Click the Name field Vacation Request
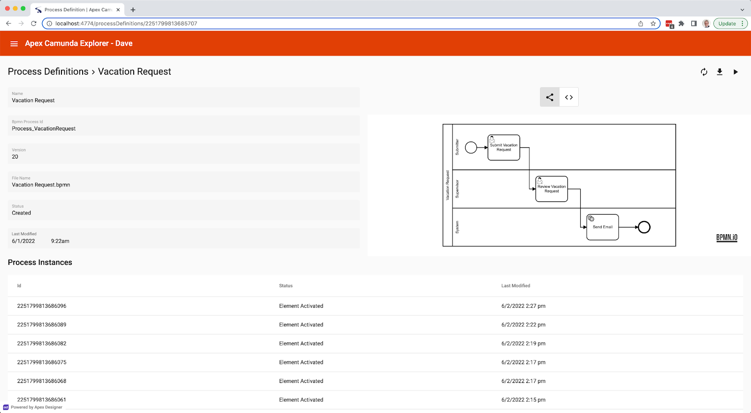Image resolution: width=751 pixels, height=413 pixels. coord(184,98)
